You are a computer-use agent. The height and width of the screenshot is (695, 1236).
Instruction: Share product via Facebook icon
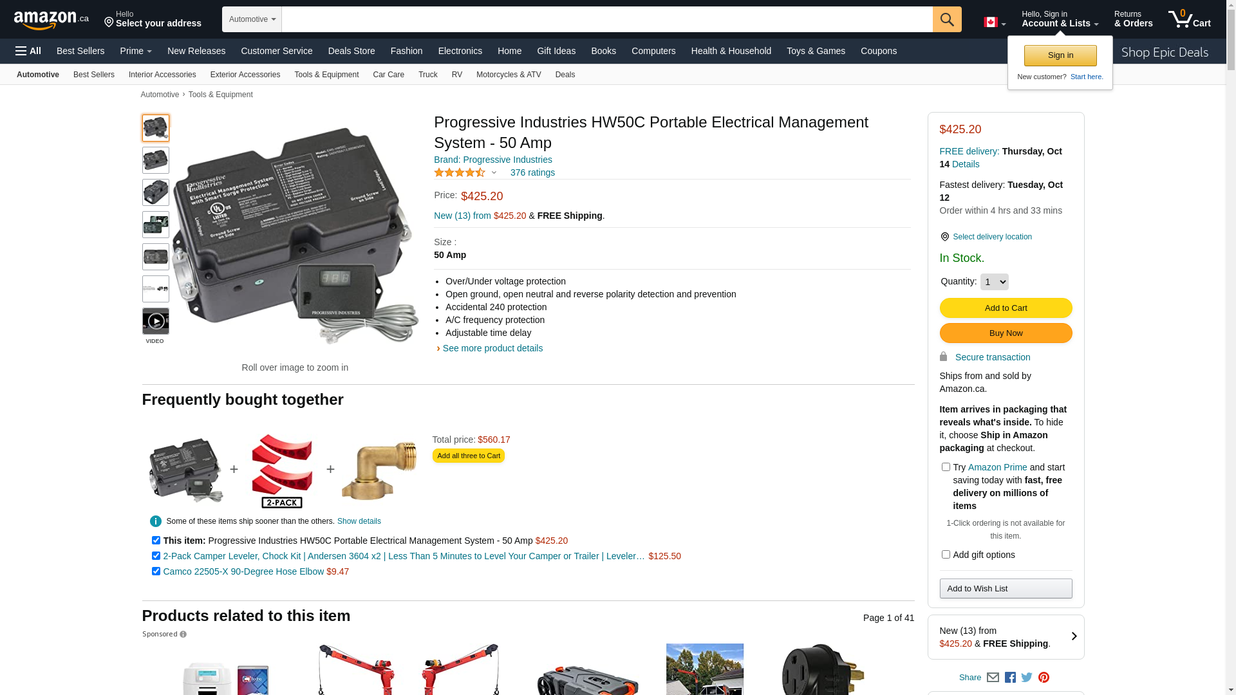point(1009,678)
